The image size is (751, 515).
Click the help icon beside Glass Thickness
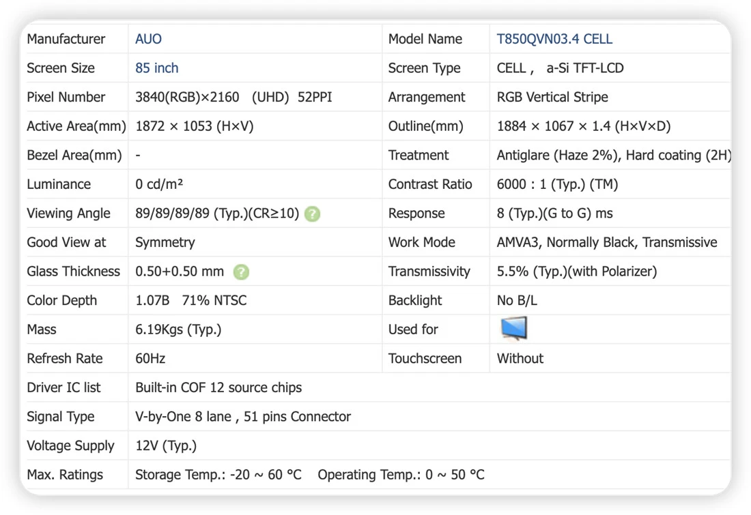click(241, 272)
